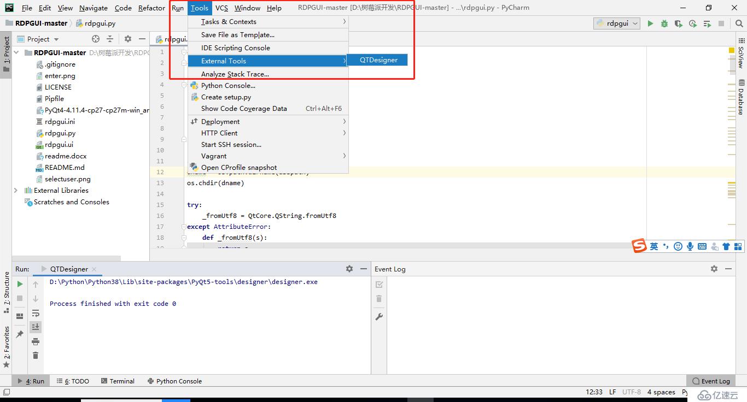The image size is (747, 402).
Task: Choose Save File as Template
Action: point(268,34)
